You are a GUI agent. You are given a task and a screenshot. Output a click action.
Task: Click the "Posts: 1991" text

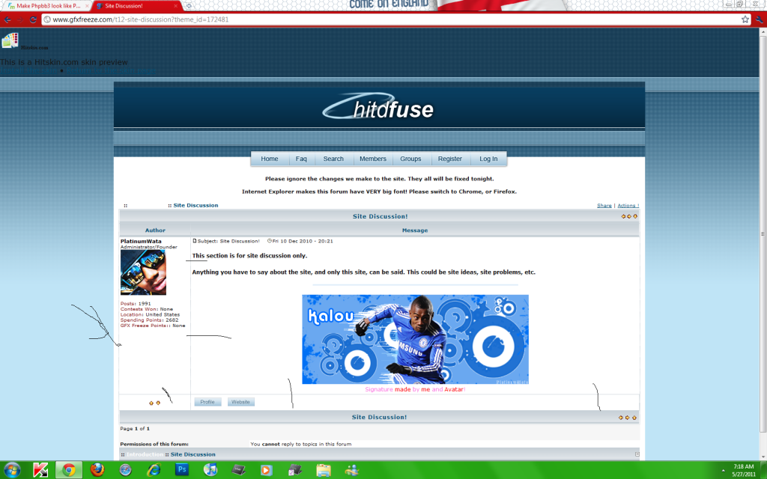136,304
